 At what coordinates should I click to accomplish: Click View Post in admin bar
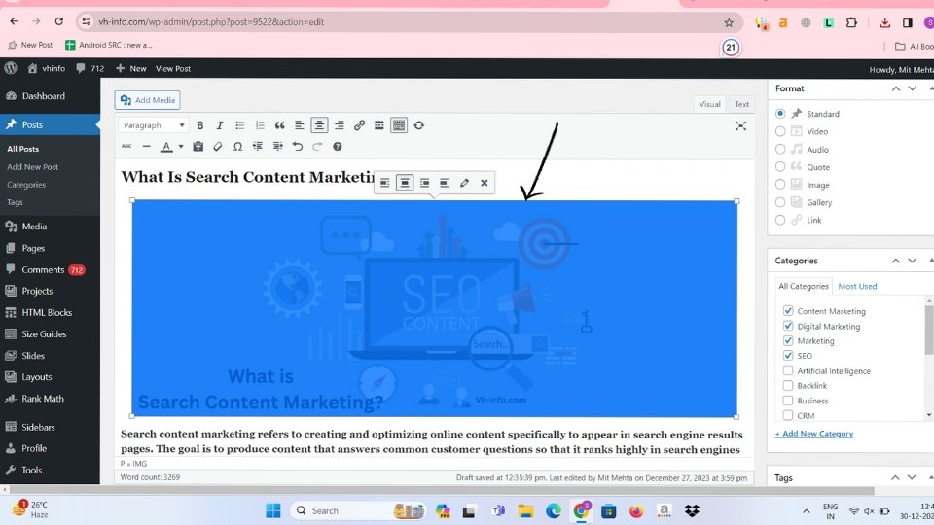173,68
